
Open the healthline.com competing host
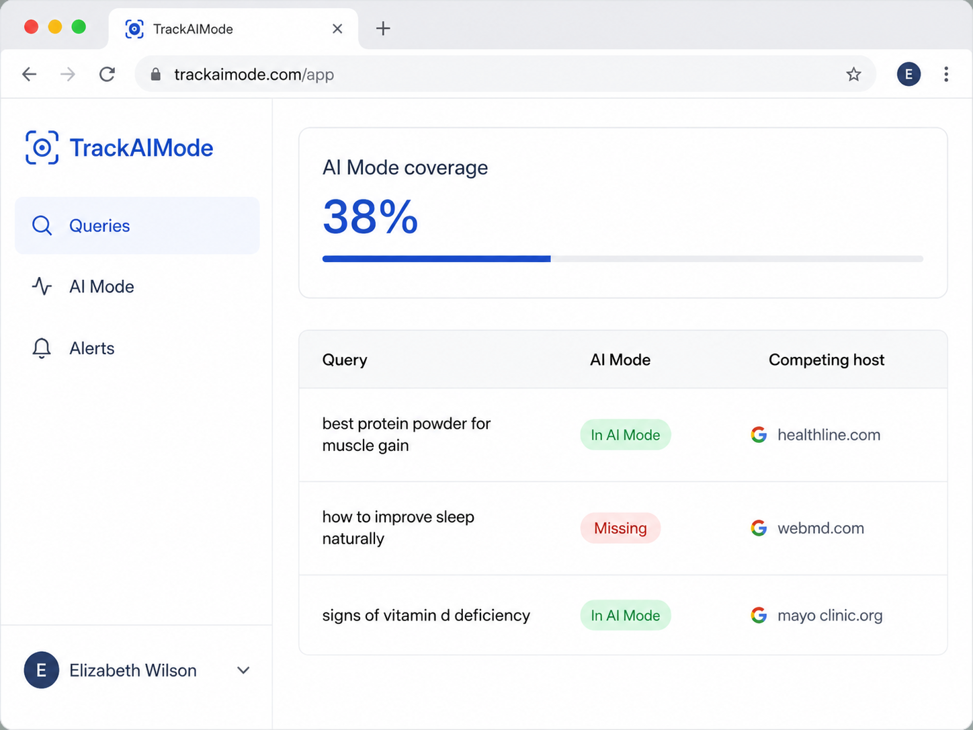click(x=829, y=435)
